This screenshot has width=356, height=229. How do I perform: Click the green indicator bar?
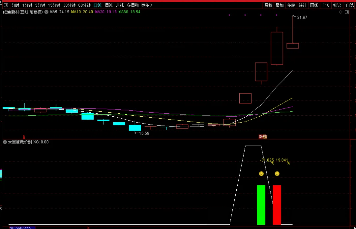click(261, 205)
